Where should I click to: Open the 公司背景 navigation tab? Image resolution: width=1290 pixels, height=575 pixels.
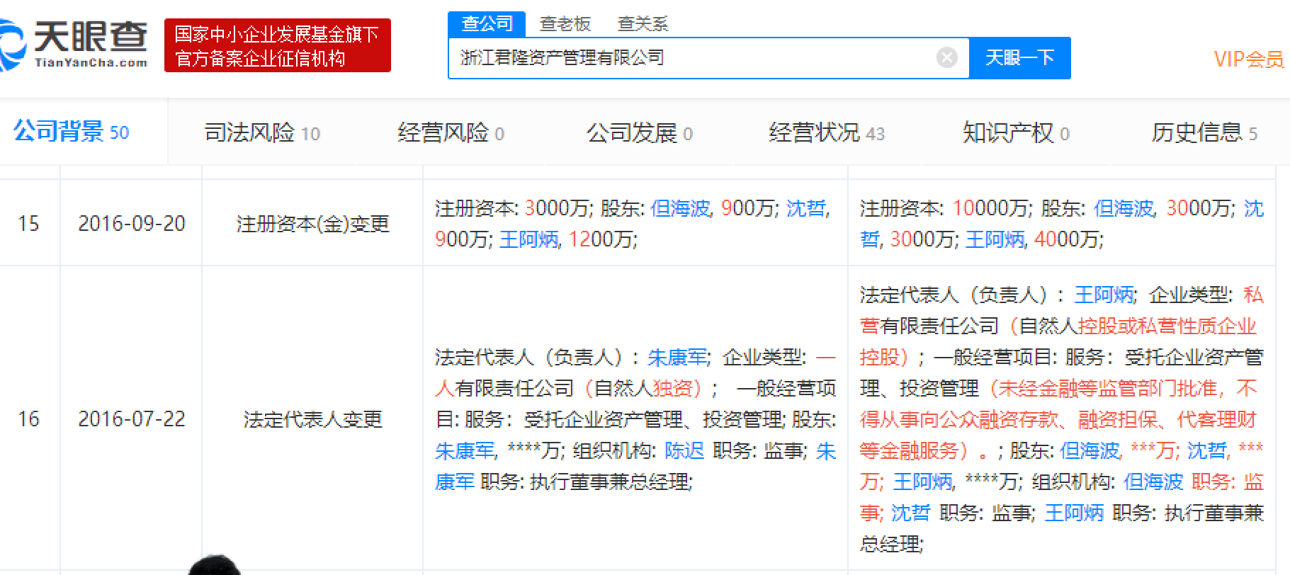coord(71,132)
